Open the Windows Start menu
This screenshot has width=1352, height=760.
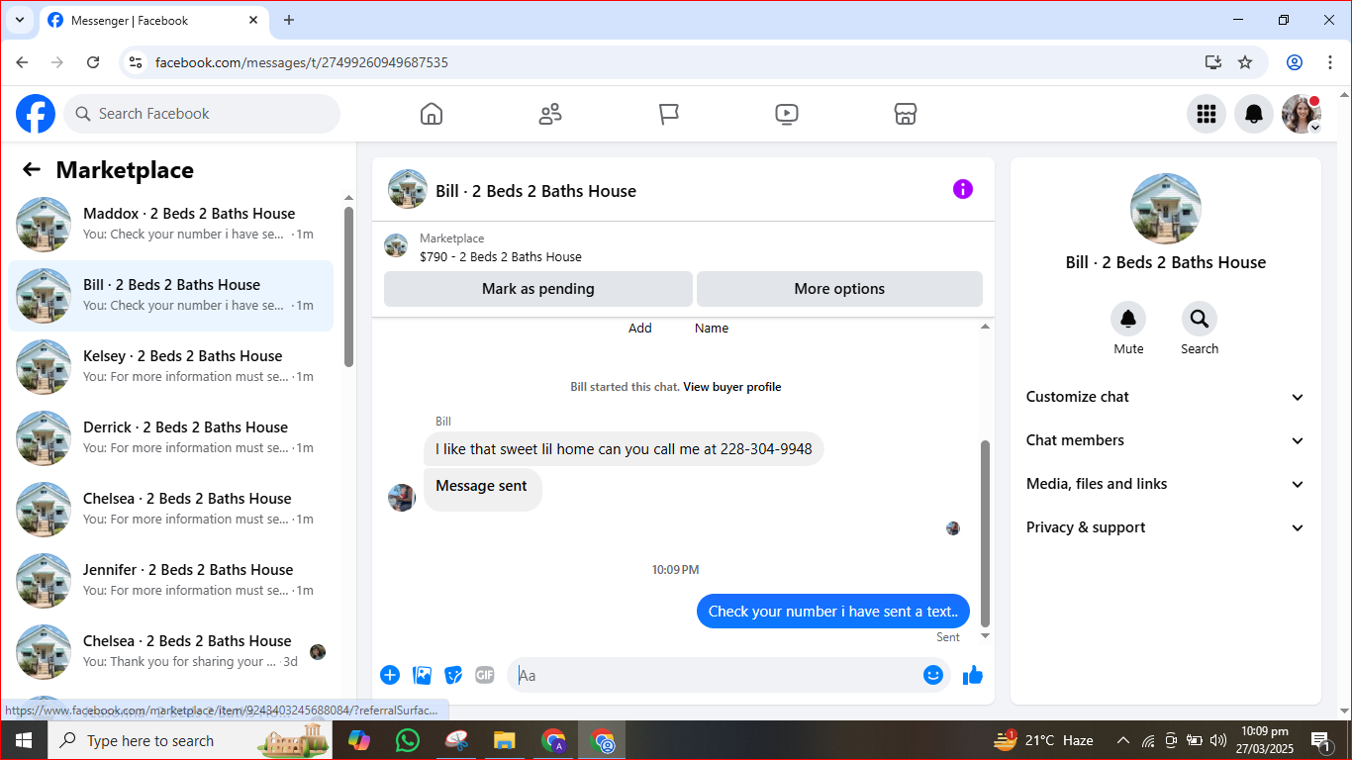pos(23,740)
